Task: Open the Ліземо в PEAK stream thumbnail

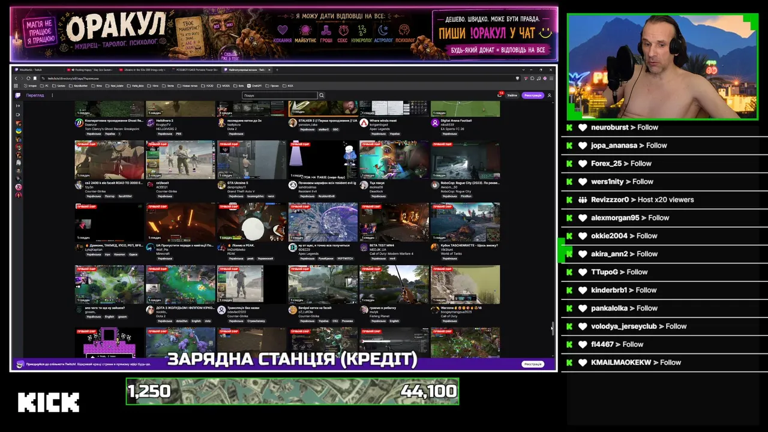Action: click(x=252, y=222)
